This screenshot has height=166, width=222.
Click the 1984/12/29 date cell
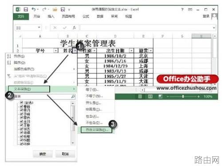(115, 66)
